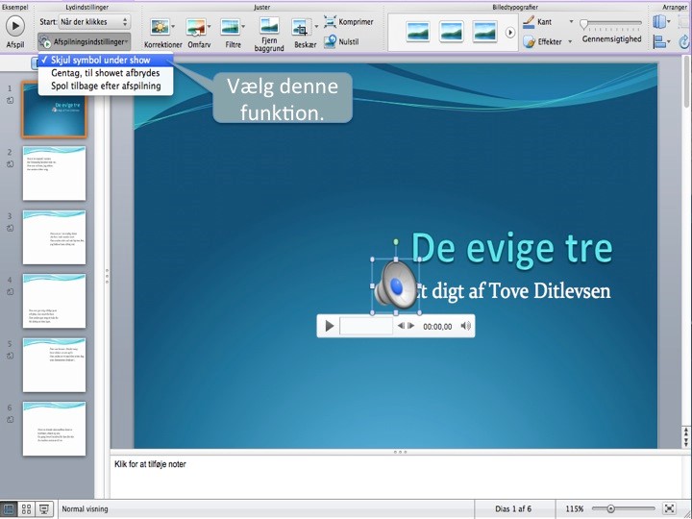Expand the Korrektioner dropdown arrow
Image resolution: width=692 pixels, height=519 pixels.
[173, 27]
